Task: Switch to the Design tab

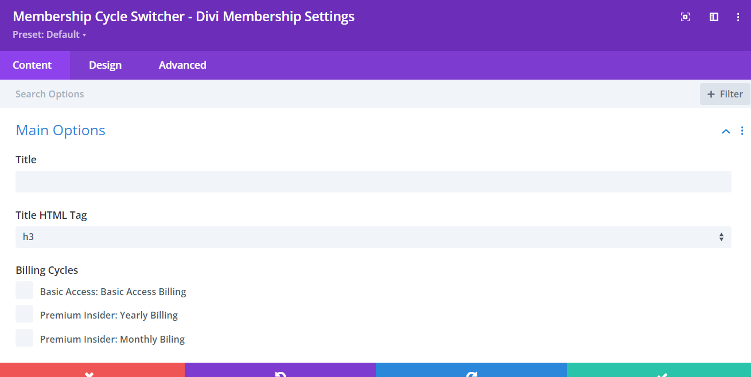Action: [105, 65]
